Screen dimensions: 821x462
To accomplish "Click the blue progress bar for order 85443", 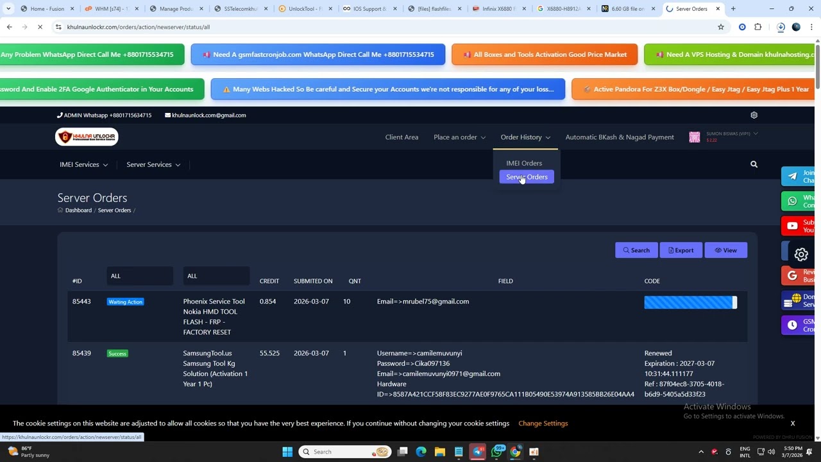I will tap(690, 302).
